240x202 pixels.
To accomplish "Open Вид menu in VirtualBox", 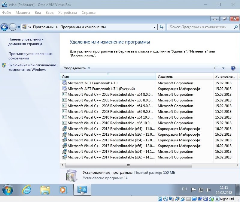I will [38, 13].
